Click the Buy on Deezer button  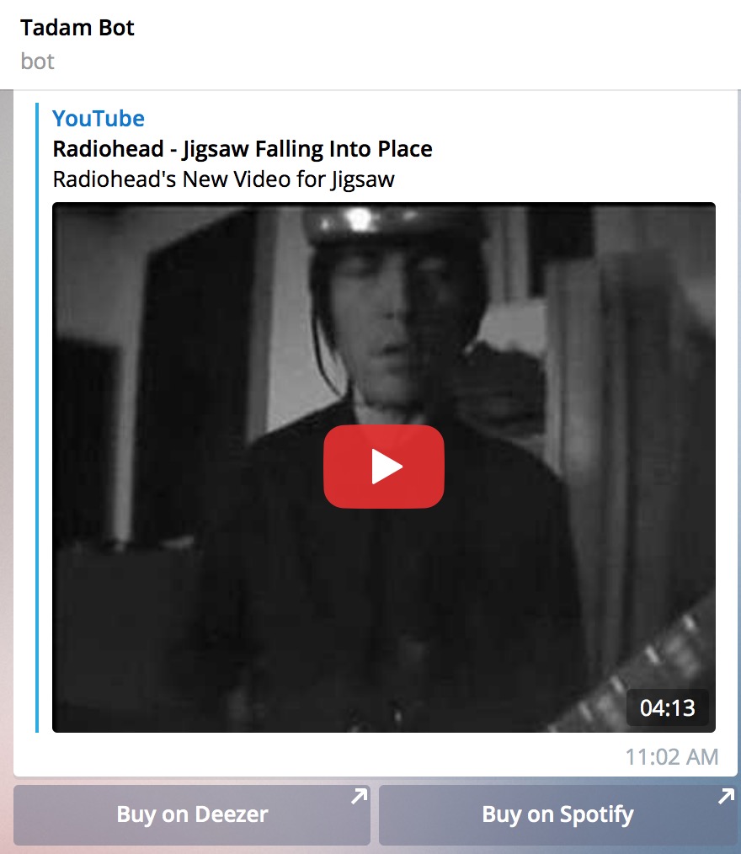pyautogui.click(x=192, y=814)
